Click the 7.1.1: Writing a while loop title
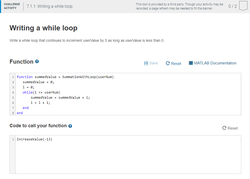This screenshot has height=179, width=250. [x=50, y=6]
